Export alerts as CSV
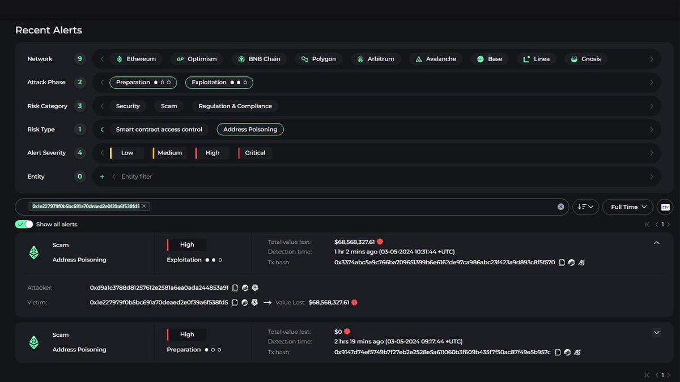The height and width of the screenshot is (382, 680). click(665, 207)
